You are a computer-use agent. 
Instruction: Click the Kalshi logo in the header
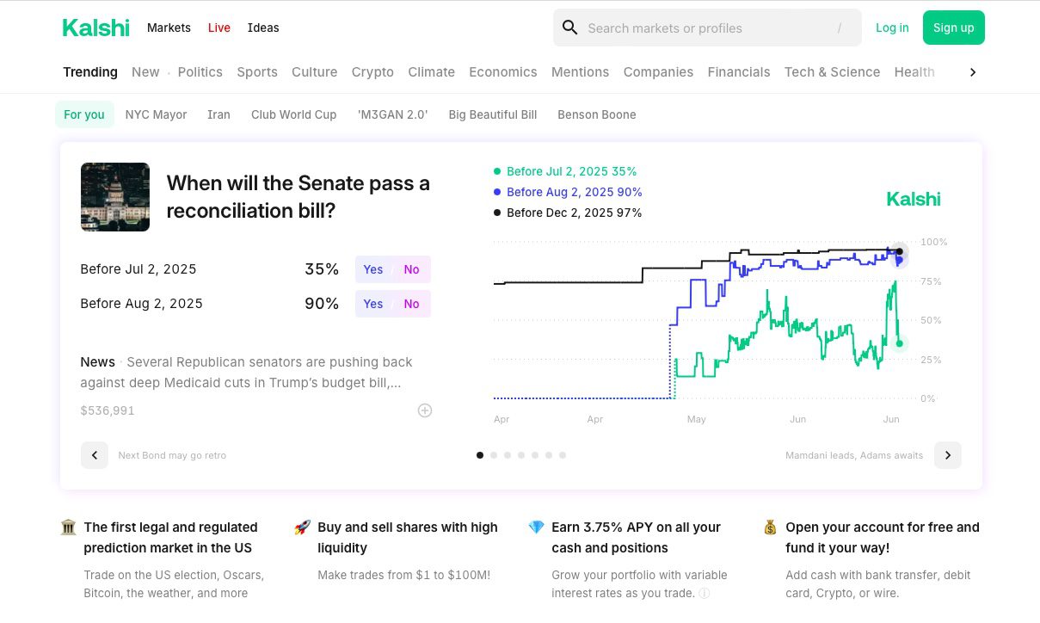[95, 28]
